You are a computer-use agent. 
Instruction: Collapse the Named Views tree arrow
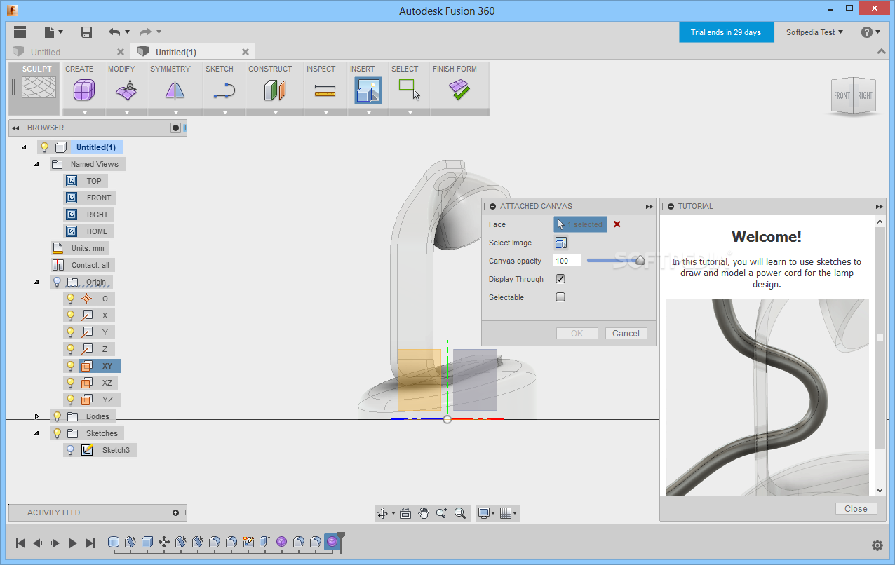pyautogui.click(x=37, y=164)
